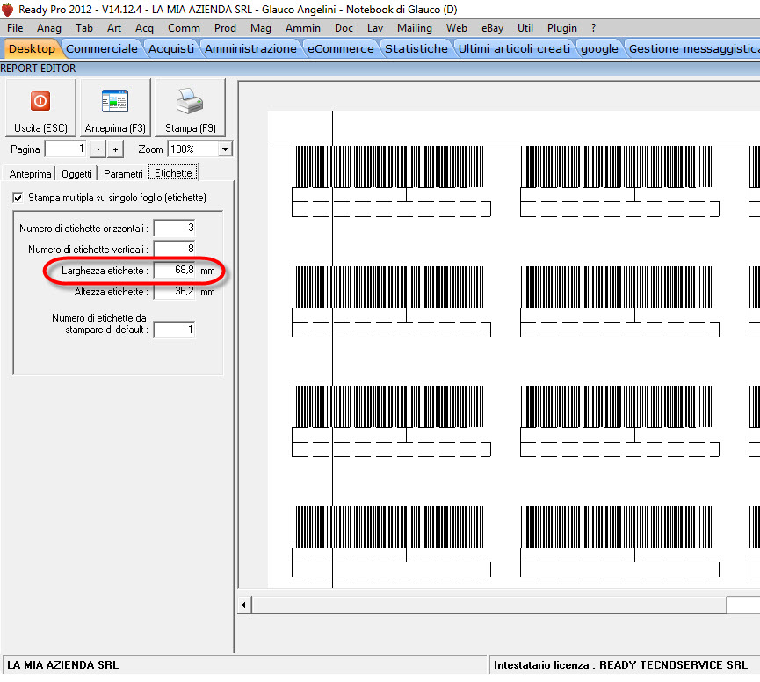Switch to the google tab
Image resolution: width=760 pixels, height=682 pixels.
(x=599, y=49)
